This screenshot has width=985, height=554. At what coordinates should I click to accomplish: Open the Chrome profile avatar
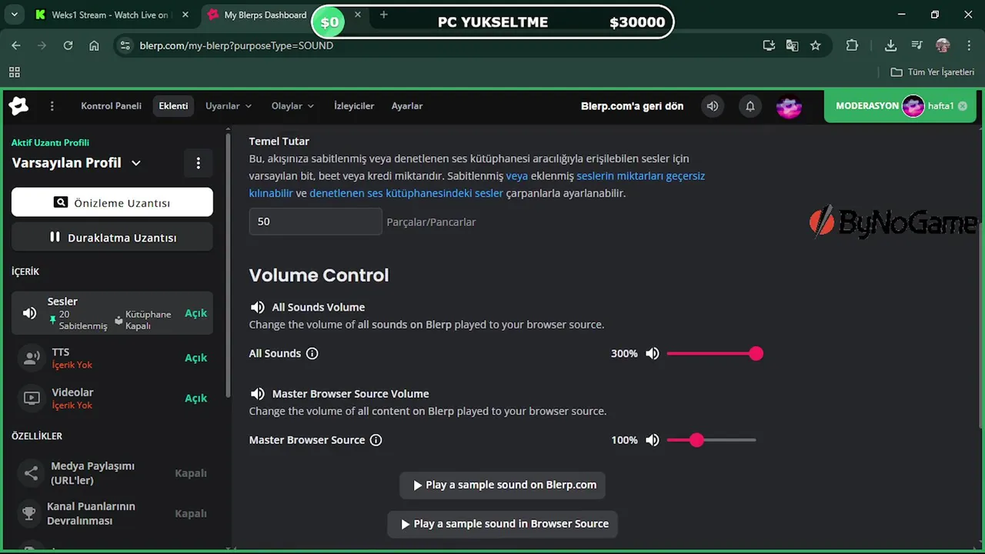point(943,45)
